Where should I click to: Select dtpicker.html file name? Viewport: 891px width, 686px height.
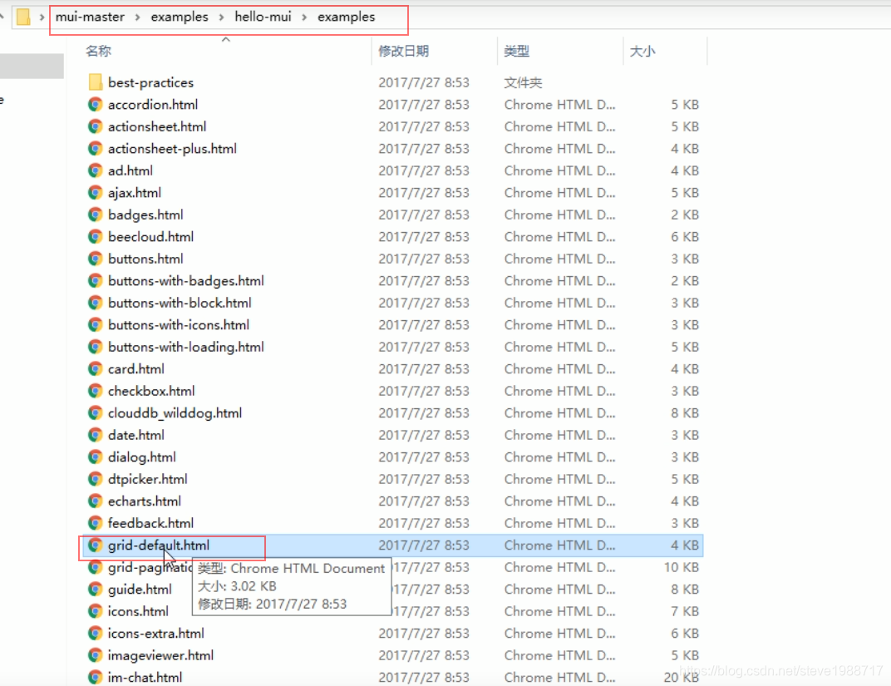coord(148,479)
